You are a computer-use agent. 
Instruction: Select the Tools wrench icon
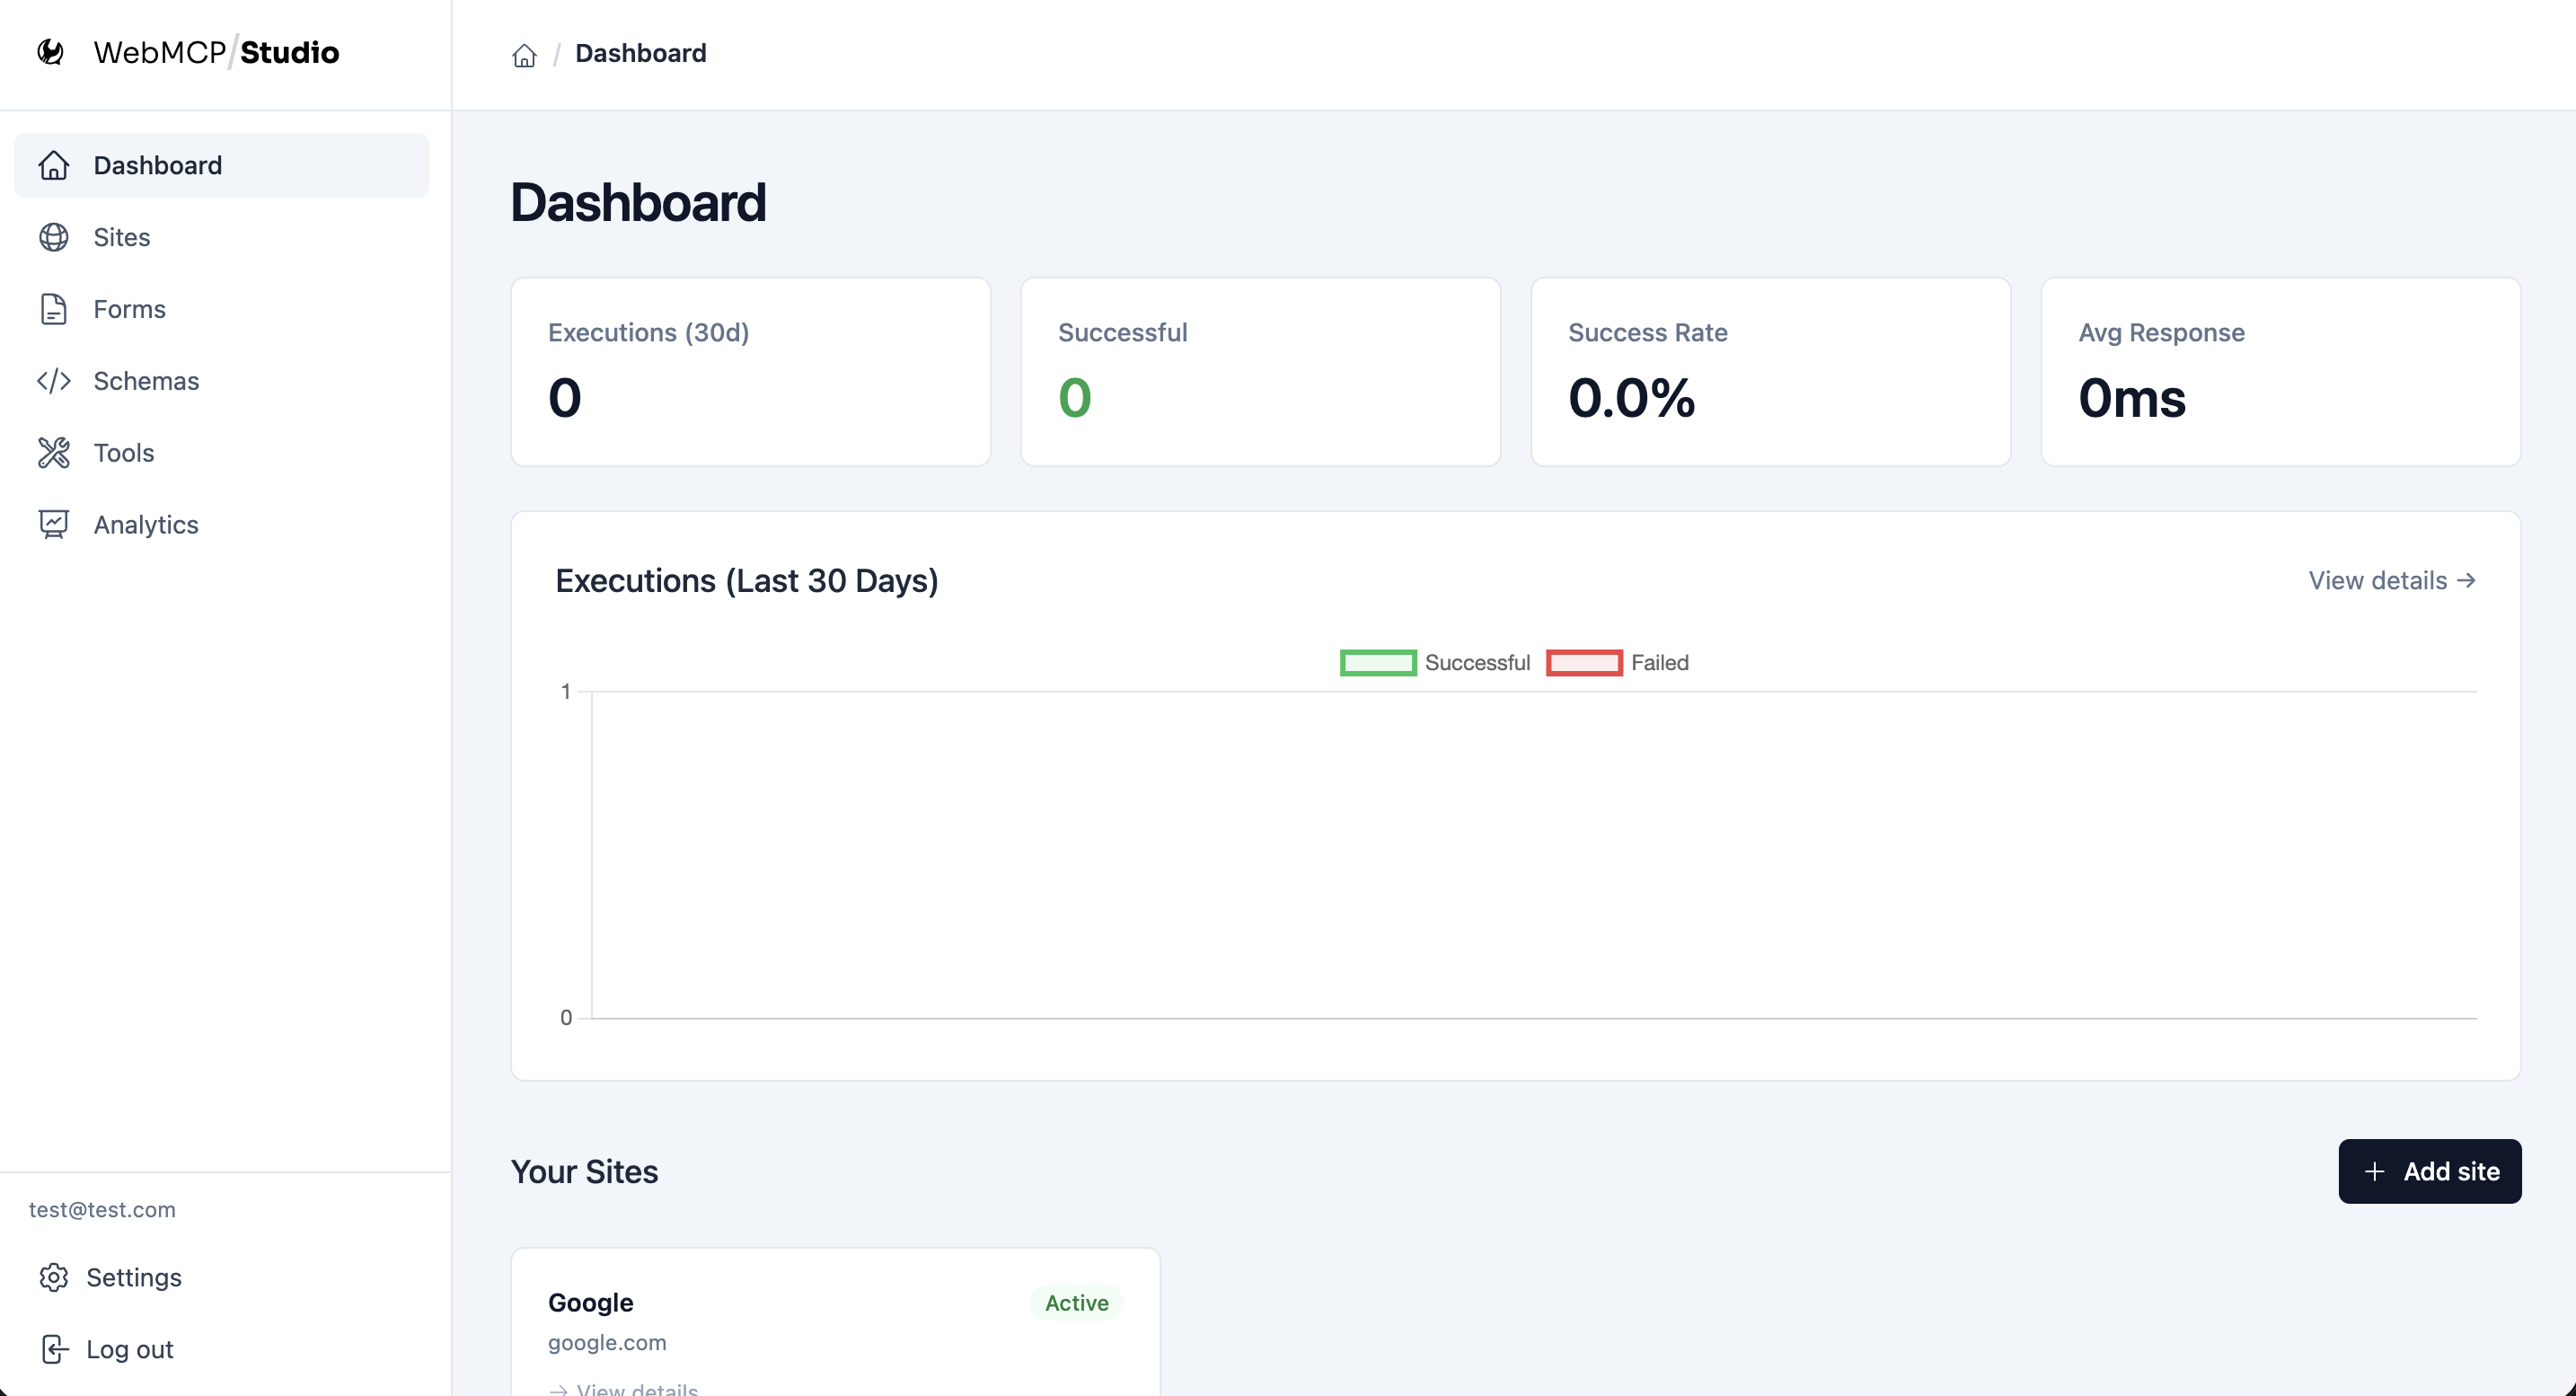pos(54,452)
